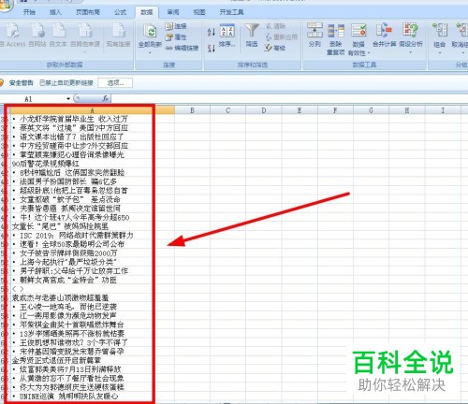Screen dimensions: 468x404
Task: Click the insert function fx icon
Action: point(106,99)
